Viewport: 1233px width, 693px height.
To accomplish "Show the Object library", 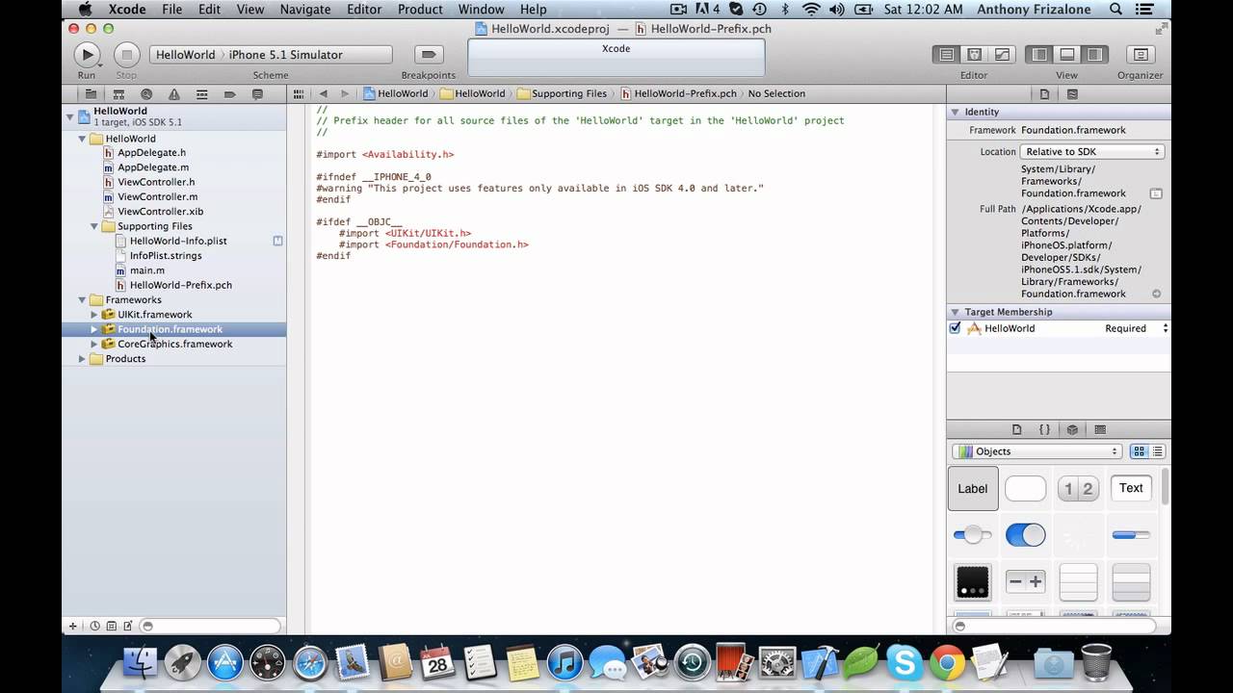I will pos(1072,429).
